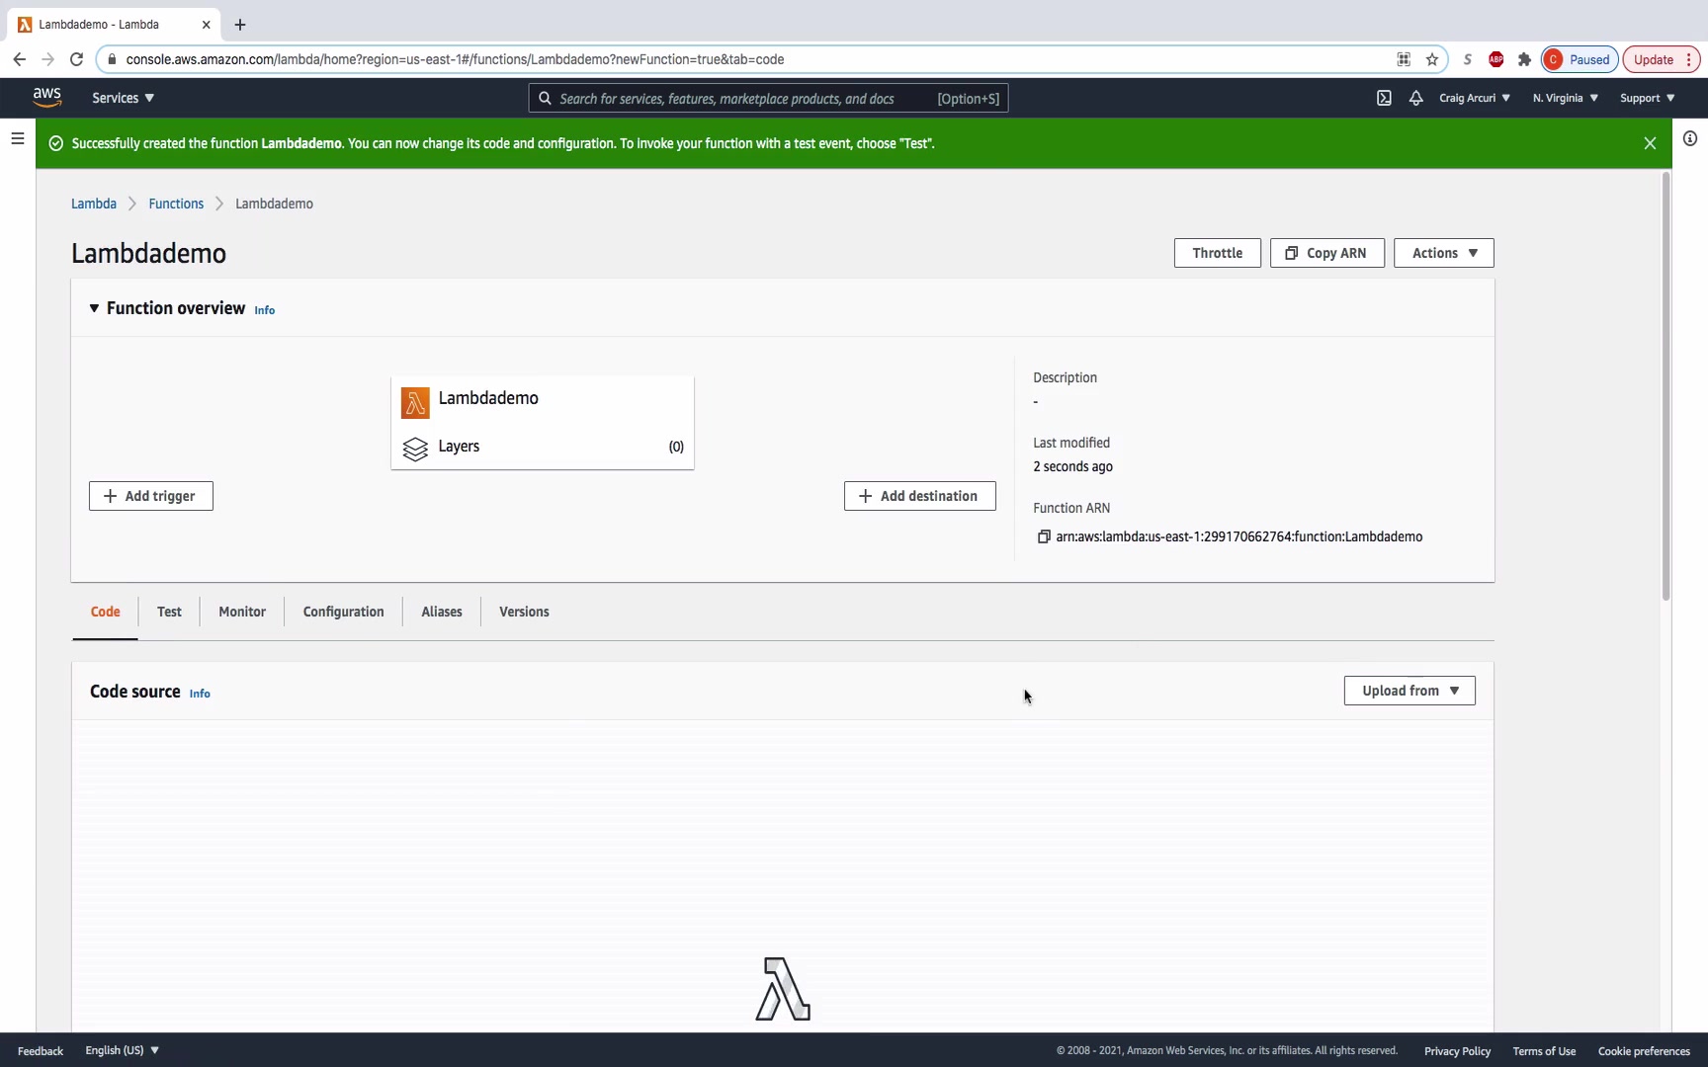The width and height of the screenshot is (1708, 1067).
Task: Open the Services dropdown menu
Action: (124, 98)
